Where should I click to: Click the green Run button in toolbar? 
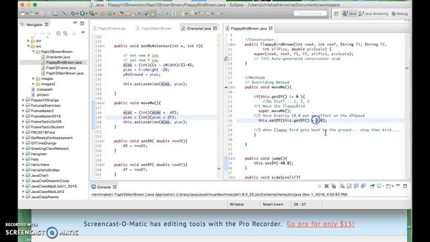pyautogui.click(x=82, y=13)
